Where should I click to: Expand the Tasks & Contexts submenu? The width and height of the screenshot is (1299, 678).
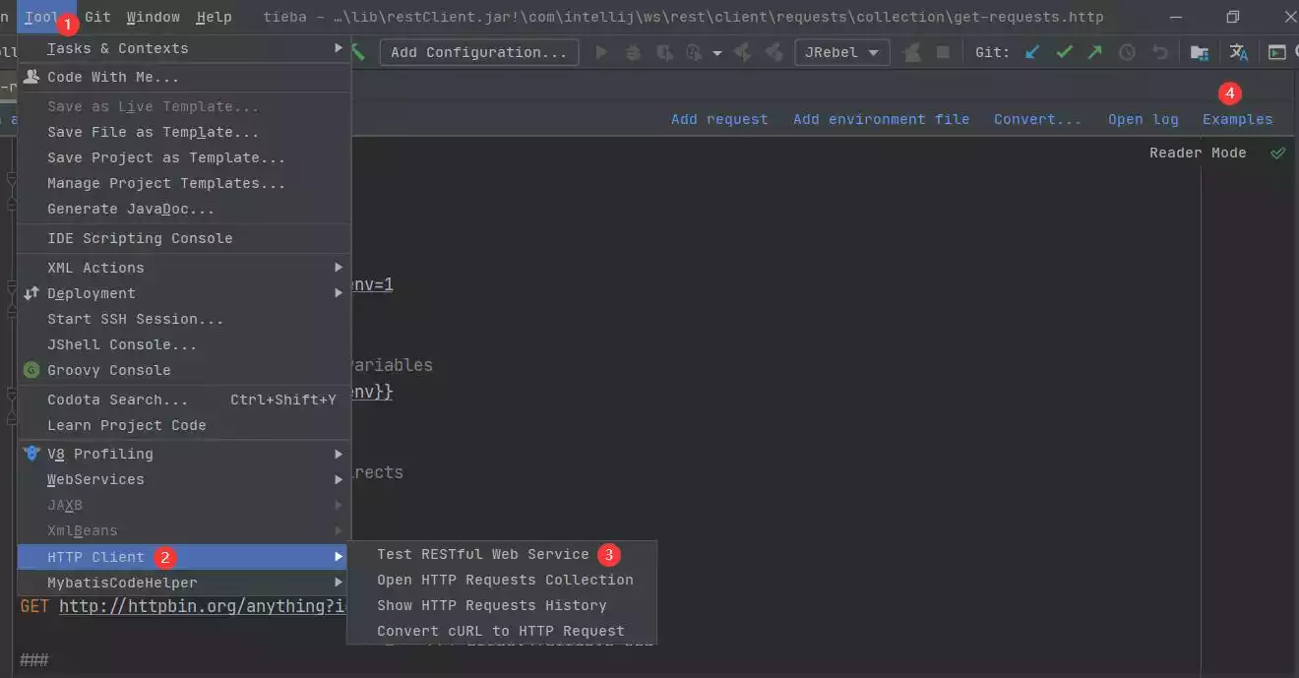point(185,48)
